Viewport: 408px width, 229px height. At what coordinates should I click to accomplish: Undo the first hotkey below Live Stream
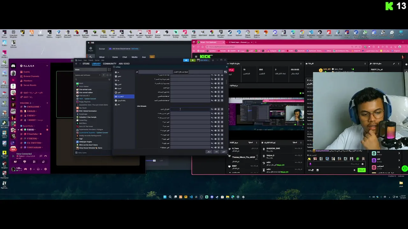[x=212, y=109]
